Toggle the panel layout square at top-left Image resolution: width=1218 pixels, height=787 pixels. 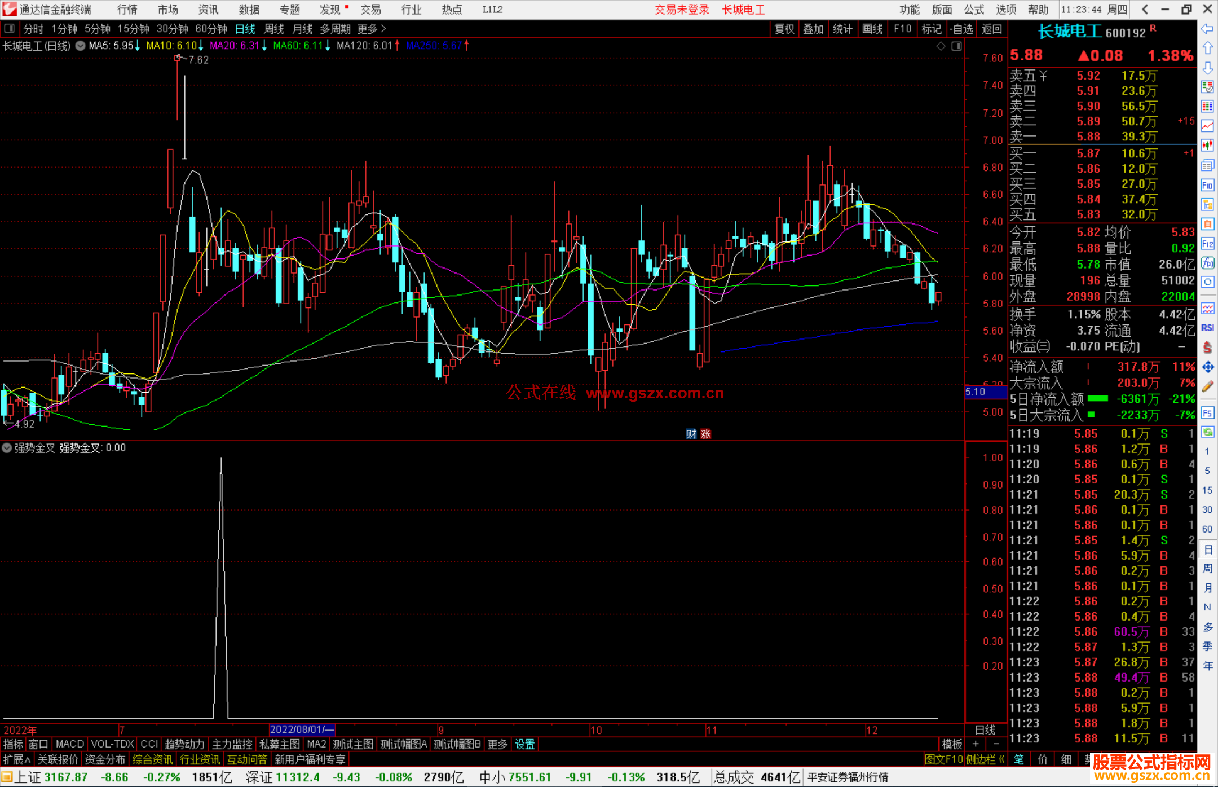coord(10,28)
